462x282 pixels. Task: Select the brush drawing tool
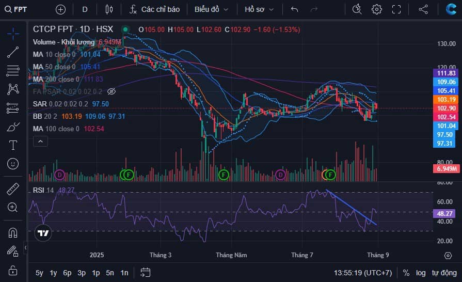click(x=13, y=127)
